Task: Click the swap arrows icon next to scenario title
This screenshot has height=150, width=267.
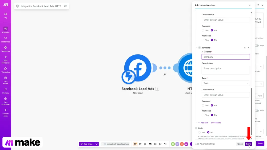Action: pos(65,6)
